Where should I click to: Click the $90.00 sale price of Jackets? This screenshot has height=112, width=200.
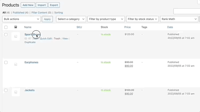pos(129,94)
